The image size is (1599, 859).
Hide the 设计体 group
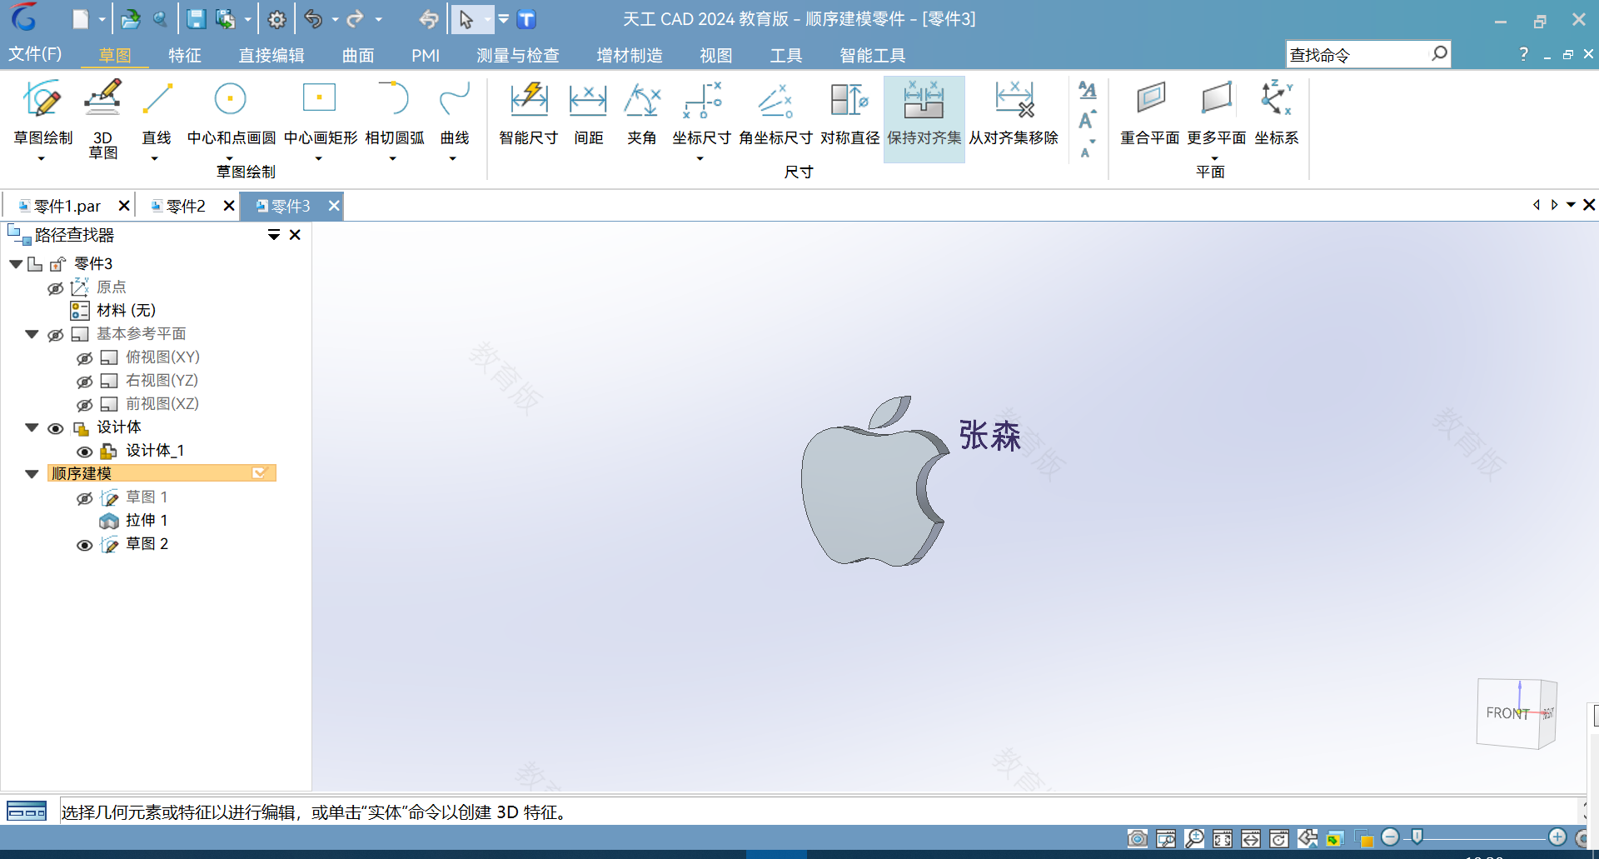[56, 428]
